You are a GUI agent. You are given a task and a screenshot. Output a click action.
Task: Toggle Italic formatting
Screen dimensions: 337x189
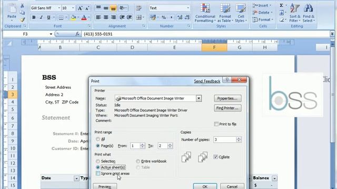coord(41,17)
